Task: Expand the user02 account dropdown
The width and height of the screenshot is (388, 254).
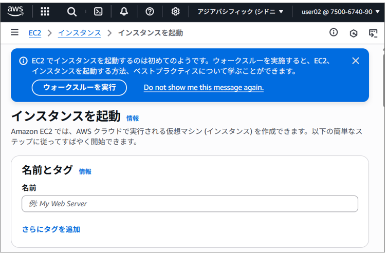Action: [341, 12]
